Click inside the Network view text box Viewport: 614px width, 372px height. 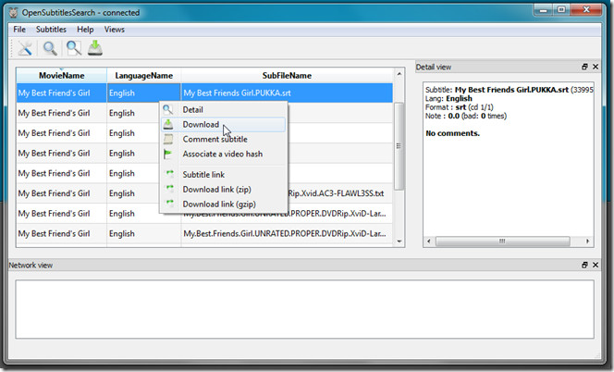click(304, 309)
